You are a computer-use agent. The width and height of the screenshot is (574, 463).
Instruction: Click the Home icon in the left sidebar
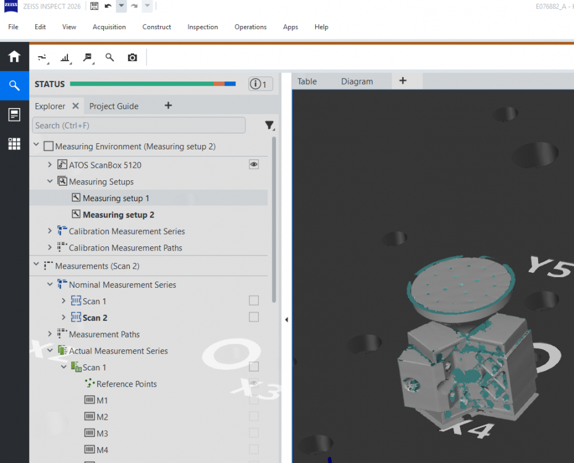pos(14,57)
